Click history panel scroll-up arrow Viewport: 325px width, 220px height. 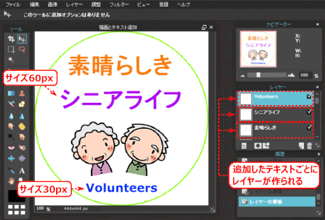tap(318, 161)
